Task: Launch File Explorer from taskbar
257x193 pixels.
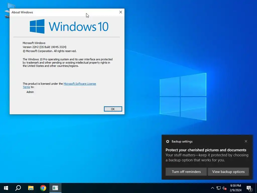Action: click(x=31, y=188)
